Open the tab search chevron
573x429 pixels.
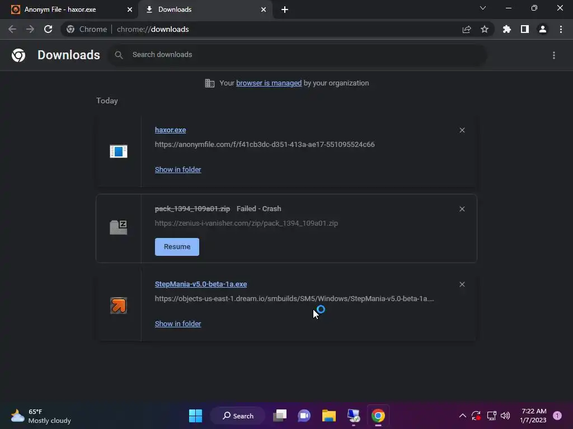pyautogui.click(x=483, y=8)
